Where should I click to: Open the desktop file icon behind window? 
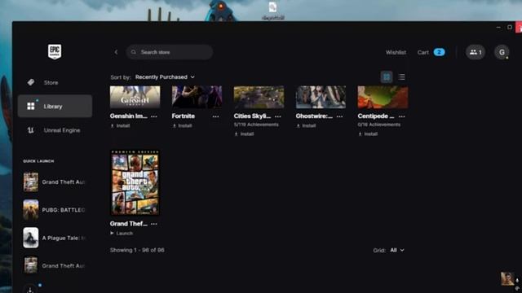click(272, 11)
